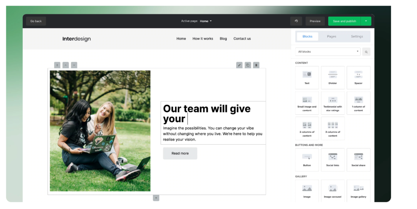Select the Text content block

click(307, 78)
